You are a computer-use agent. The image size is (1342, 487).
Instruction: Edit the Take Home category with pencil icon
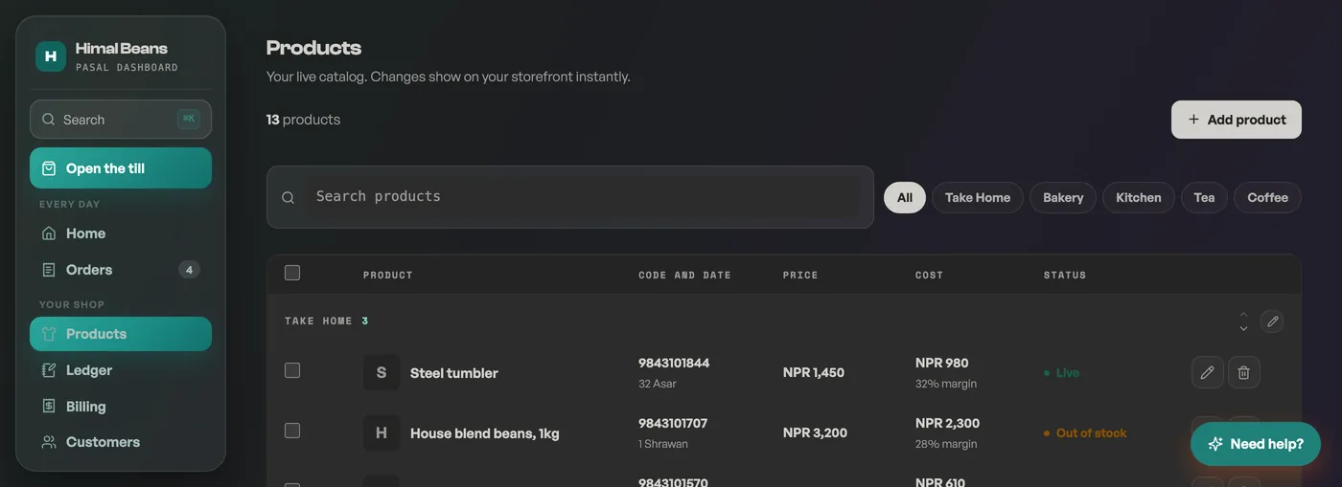1272,321
